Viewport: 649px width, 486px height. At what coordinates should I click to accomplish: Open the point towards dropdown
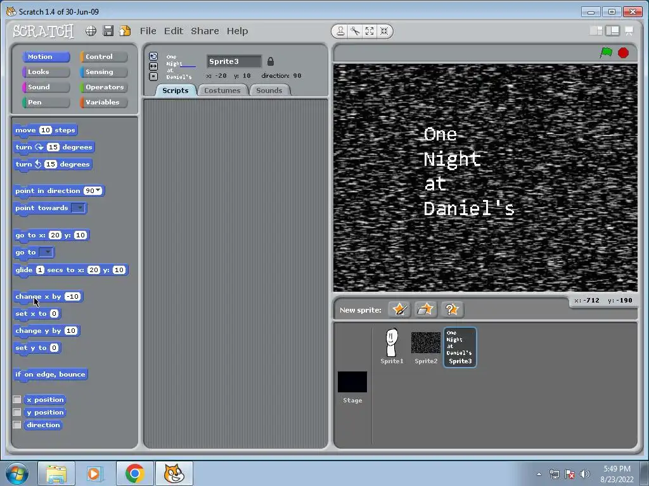(78, 208)
